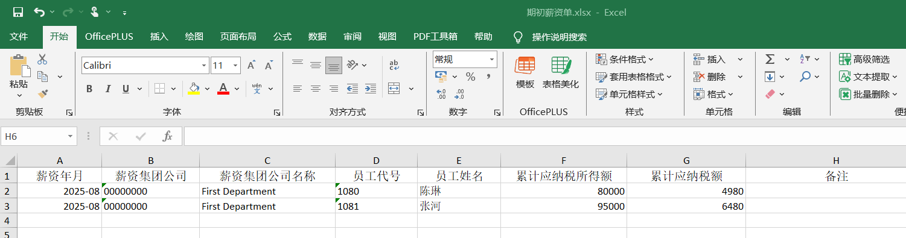Click the formula bar input
Screen dimensions: 906x238
[544, 136]
